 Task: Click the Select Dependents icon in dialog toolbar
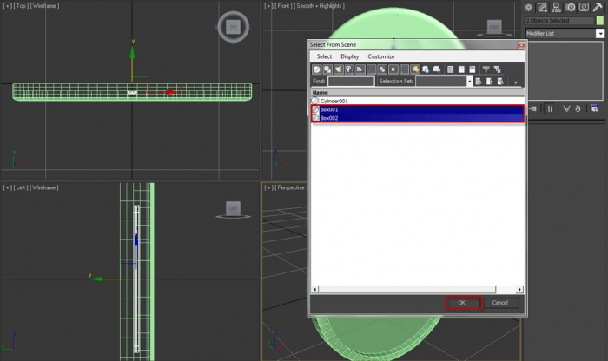click(x=437, y=69)
